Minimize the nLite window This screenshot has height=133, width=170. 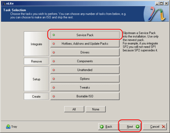tap(157, 3)
